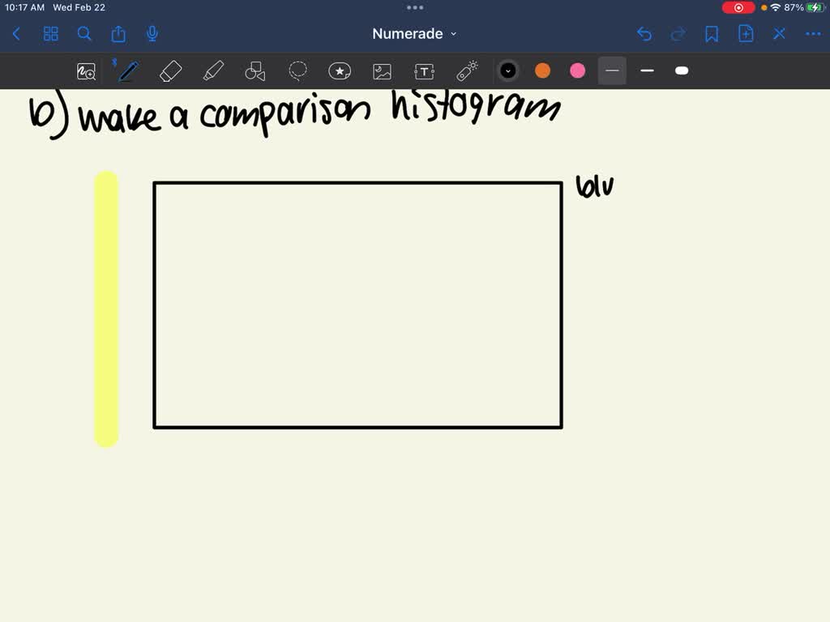This screenshot has width=830, height=622.
Task: Close the editing toolbar with X
Action: click(x=779, y=34)
